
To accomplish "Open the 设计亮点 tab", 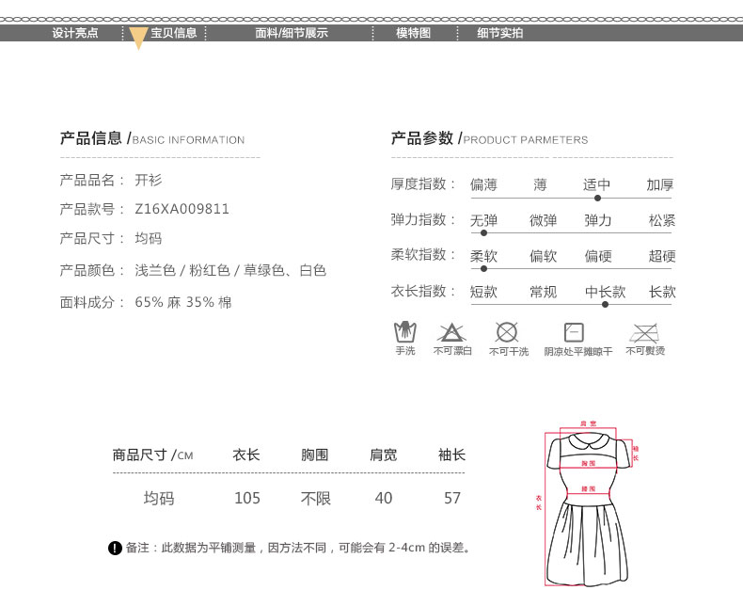I will coord(75,33).
